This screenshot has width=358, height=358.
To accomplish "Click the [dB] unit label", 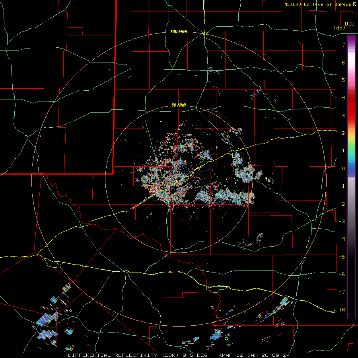I will [339, 27].
